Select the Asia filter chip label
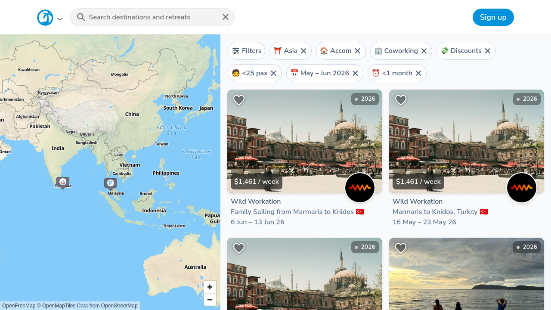 click(x=291, y=51)
